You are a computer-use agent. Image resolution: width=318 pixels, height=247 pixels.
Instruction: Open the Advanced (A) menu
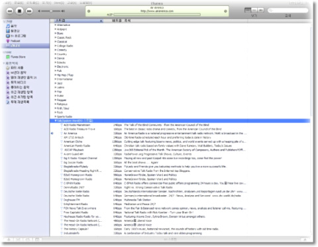[72, 3]
